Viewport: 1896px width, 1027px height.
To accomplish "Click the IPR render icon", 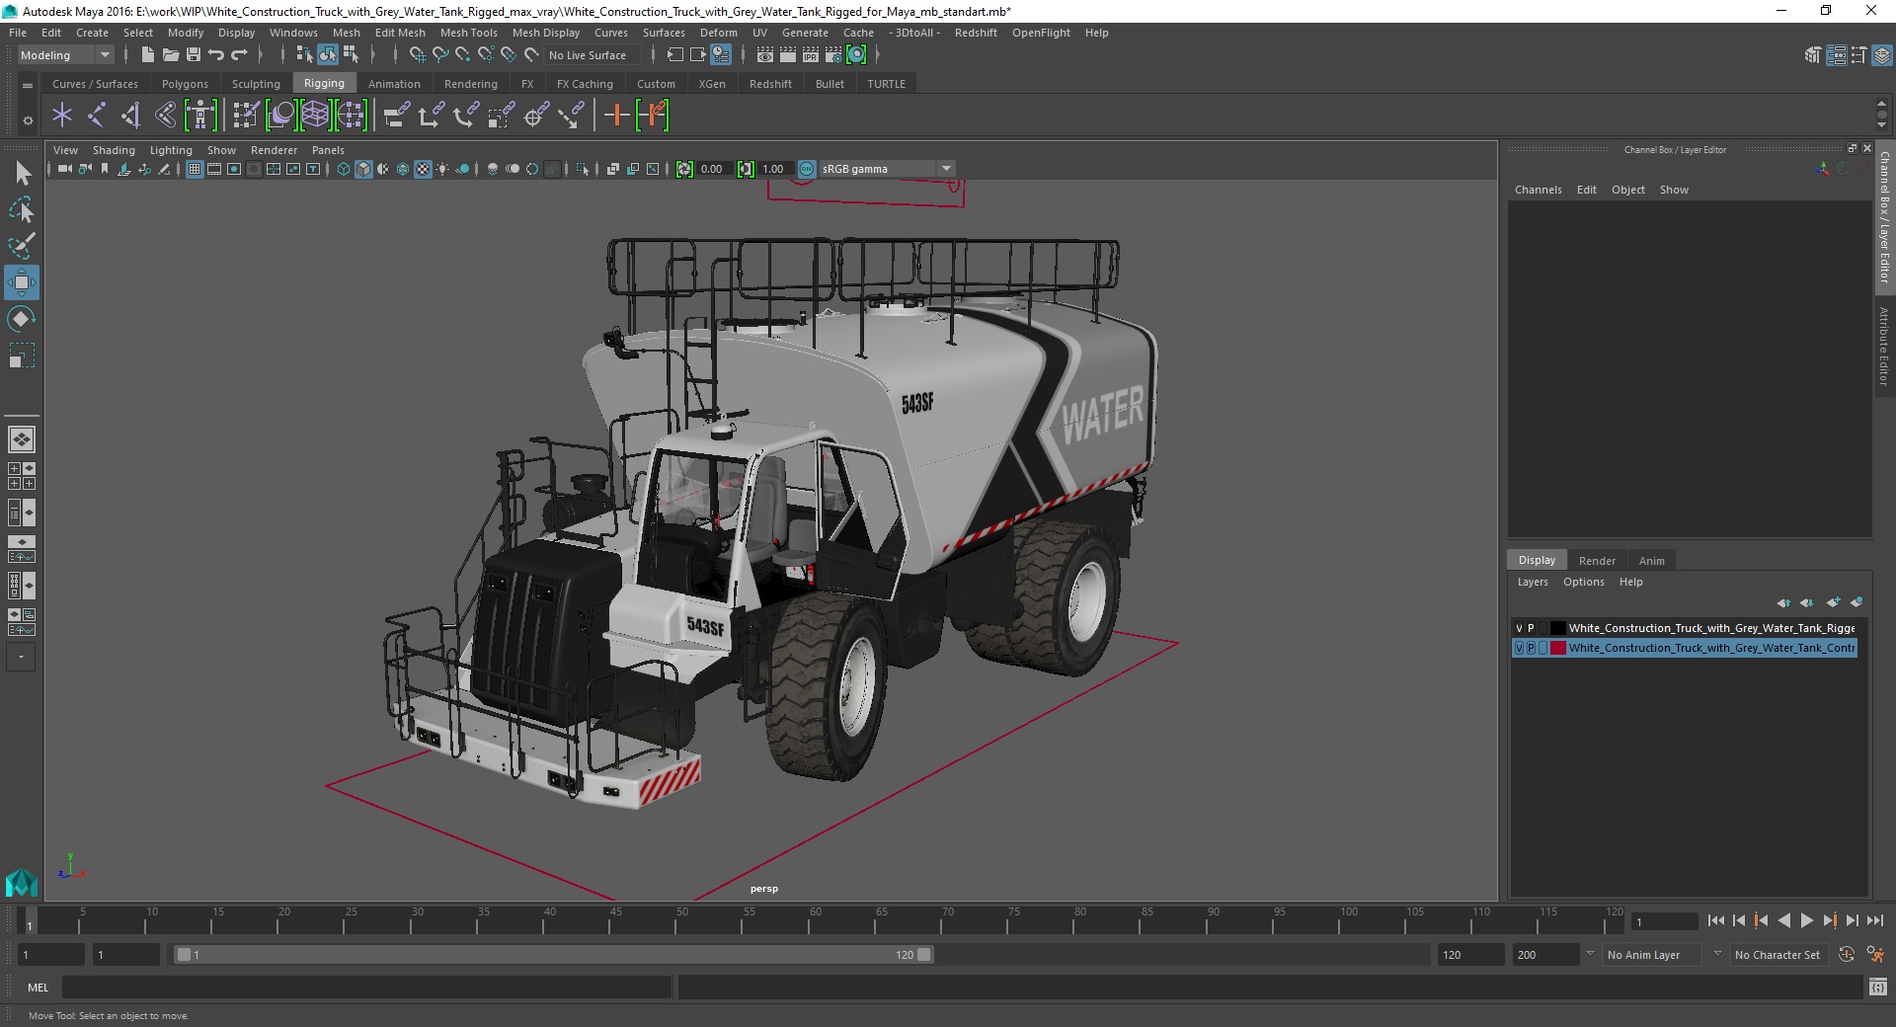I will click(811, 55).
